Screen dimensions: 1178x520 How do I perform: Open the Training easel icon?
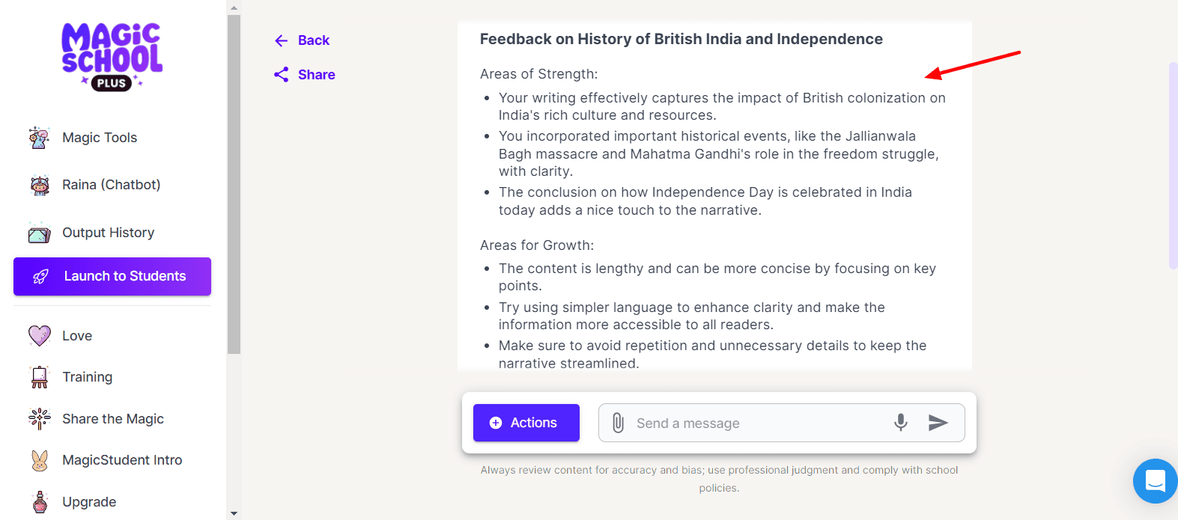tap(40, 377)
